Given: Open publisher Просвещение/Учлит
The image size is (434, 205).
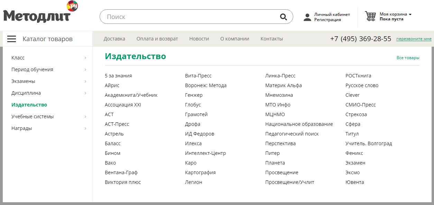Looking at the screenshot, I should tap(290, 182).
